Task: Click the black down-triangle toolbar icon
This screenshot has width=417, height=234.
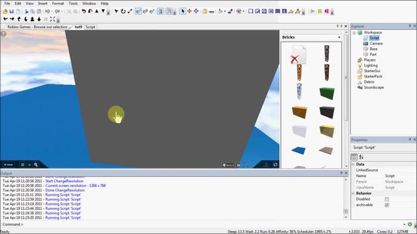Action: [103, 12]
